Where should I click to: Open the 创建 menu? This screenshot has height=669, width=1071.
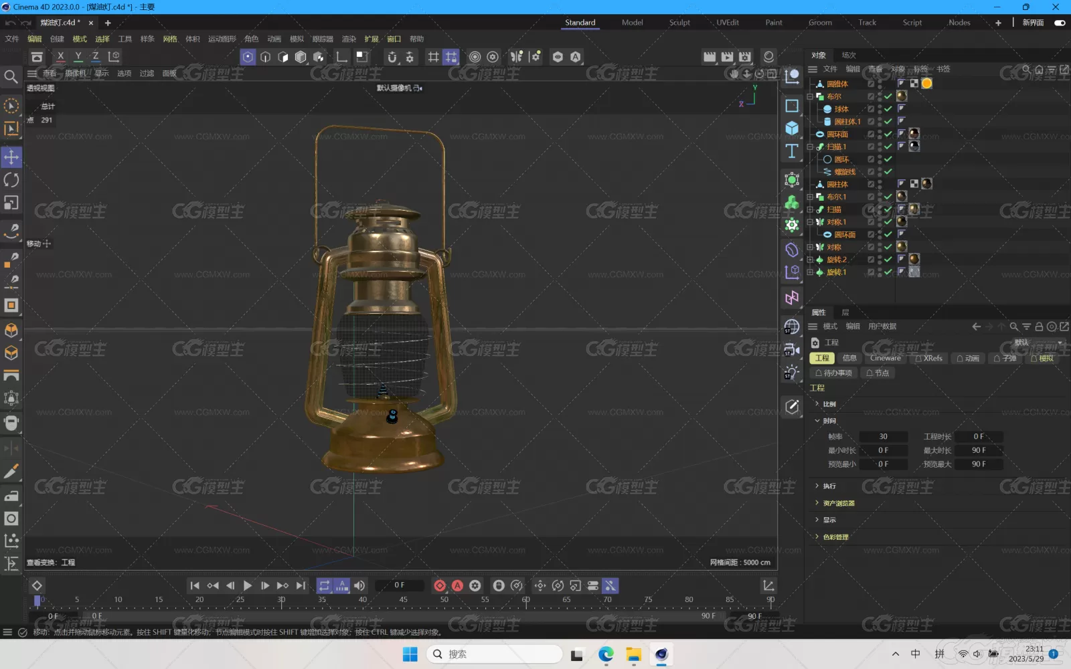click(x=57, y=39)
